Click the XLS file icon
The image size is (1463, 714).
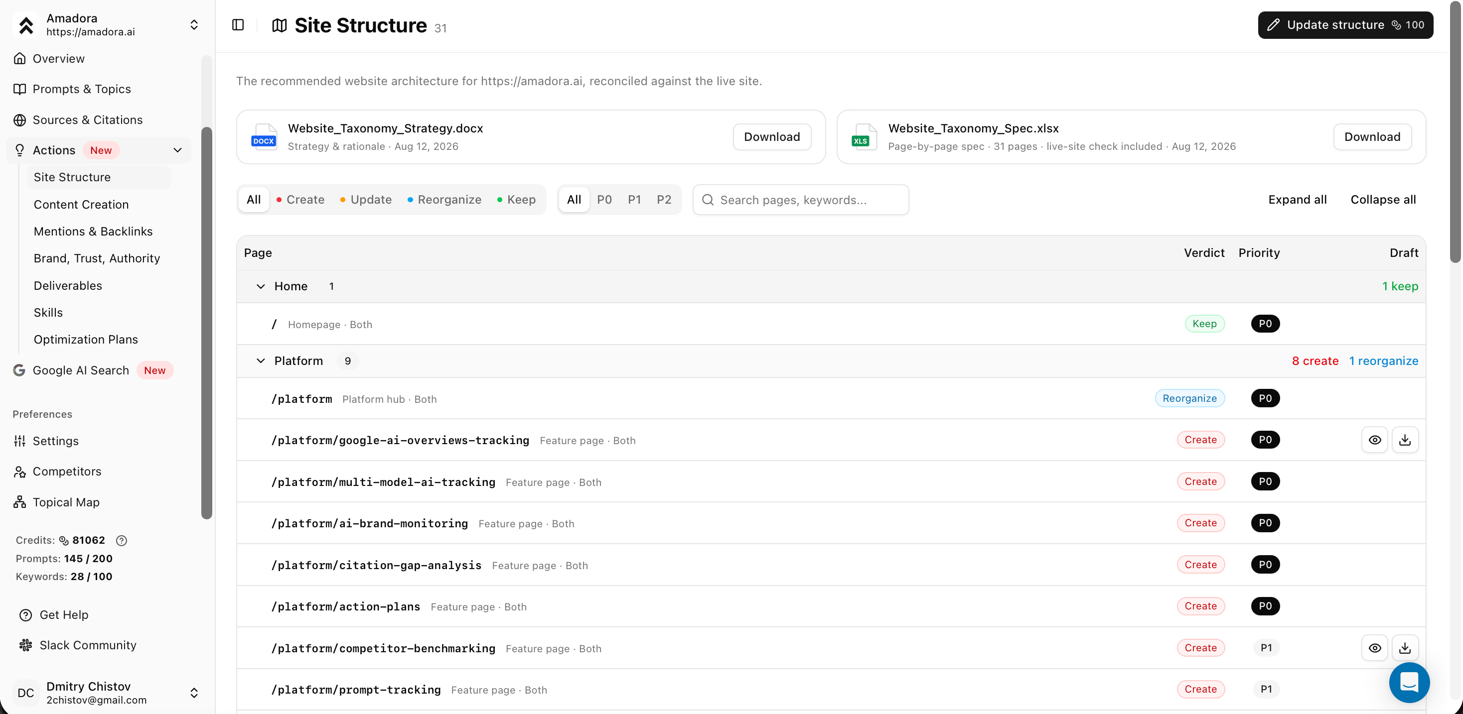pos(864,137)
